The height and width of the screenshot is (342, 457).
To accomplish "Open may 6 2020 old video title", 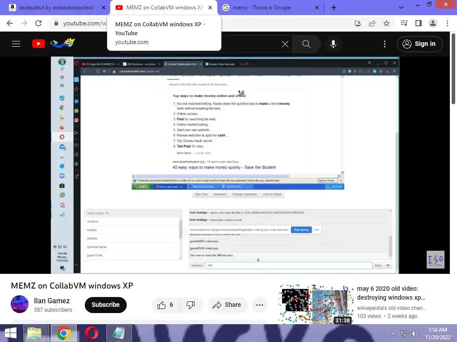I will (391, 293).
